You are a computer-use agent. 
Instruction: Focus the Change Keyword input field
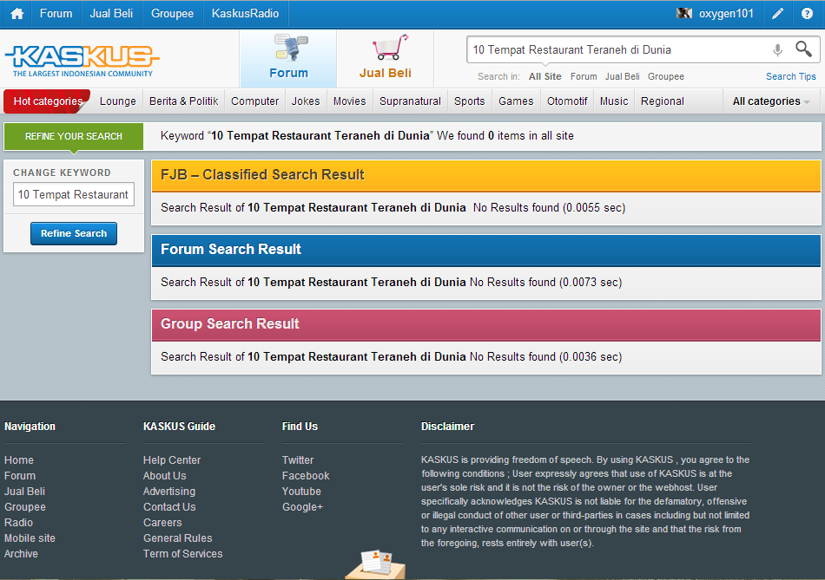[x=74, y=194]
